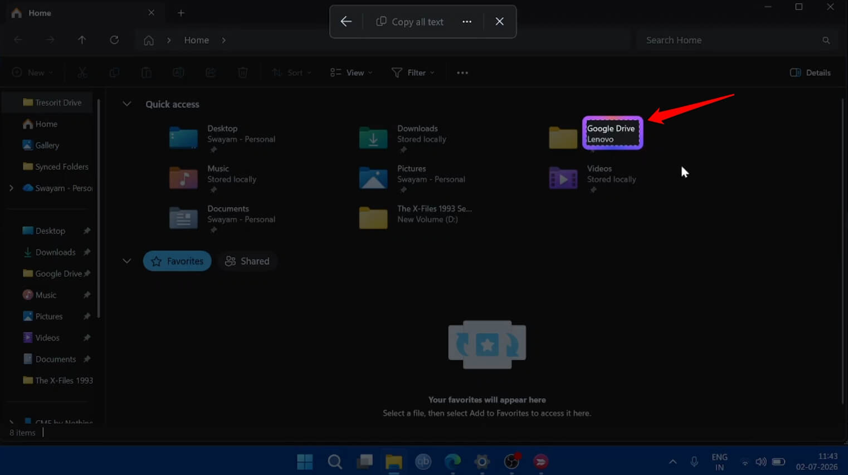Image resolution: width=848 pixels, height=475 pixels.
Task: Click the Rename toolbar icon
Action: 178,72
